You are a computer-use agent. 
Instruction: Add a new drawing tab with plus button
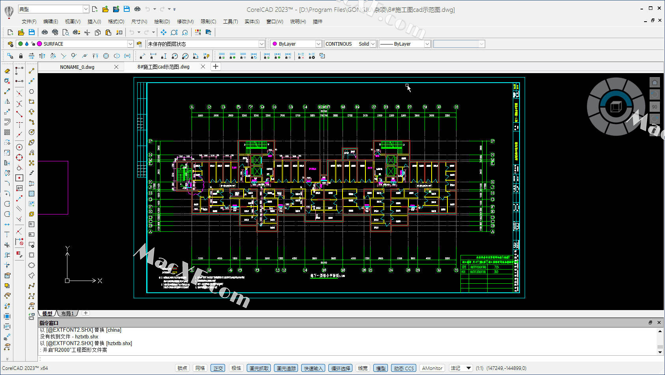click(216, 67)
